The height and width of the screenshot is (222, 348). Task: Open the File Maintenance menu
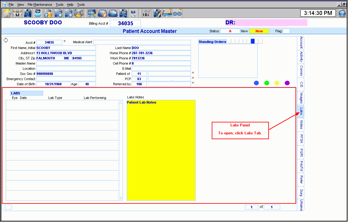(x=40, y=5)
